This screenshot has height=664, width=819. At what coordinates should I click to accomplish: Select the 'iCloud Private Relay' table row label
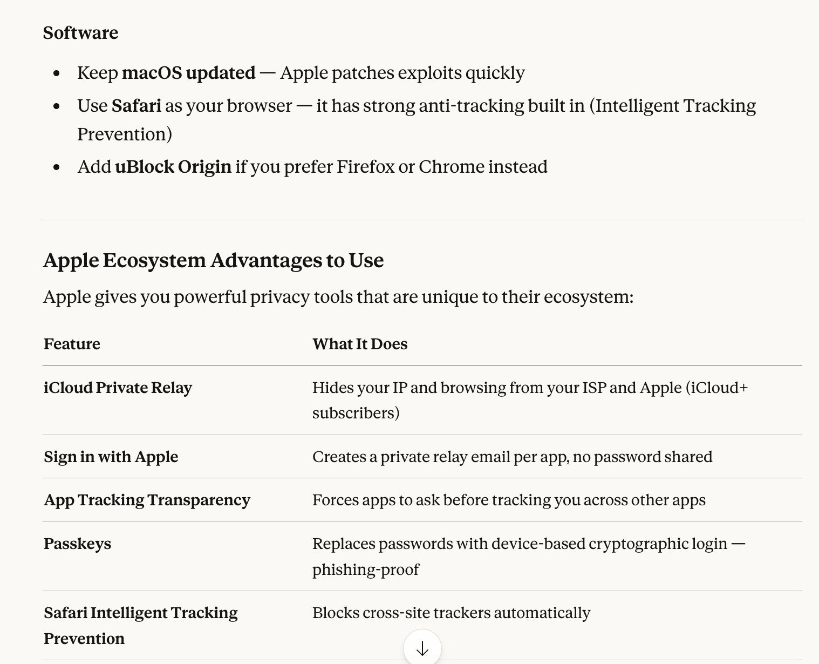[x=118, y=388]
